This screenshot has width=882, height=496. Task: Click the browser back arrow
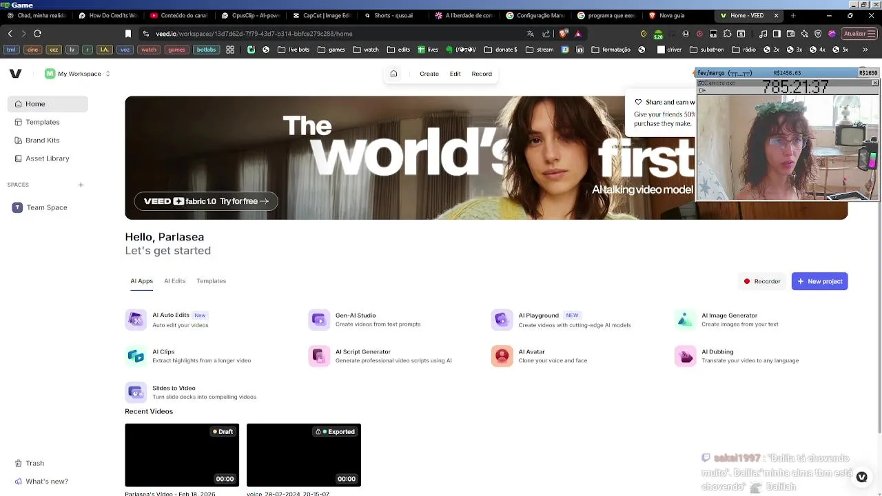(10, 34)
